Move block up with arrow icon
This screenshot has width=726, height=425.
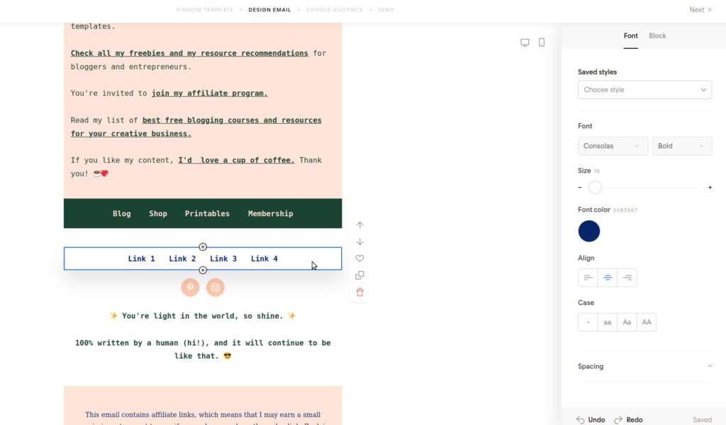359,225
